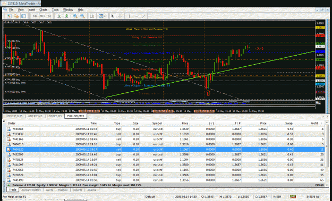This screenshot has height=201, width=332.
Task: Click the Templates toolbar icon
Action: [101, 16]
